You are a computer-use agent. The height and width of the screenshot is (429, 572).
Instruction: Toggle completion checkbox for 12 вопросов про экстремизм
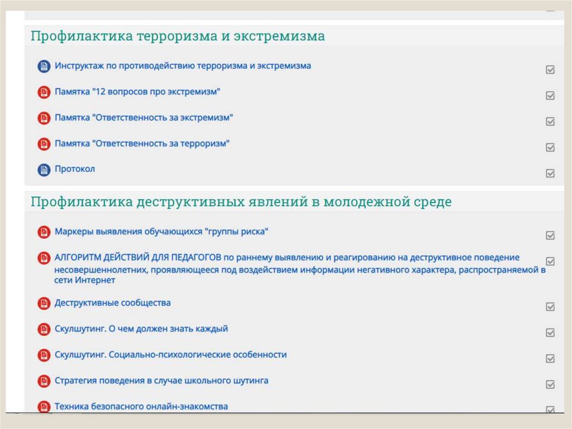pyautogui.click(x=550, y=96)
